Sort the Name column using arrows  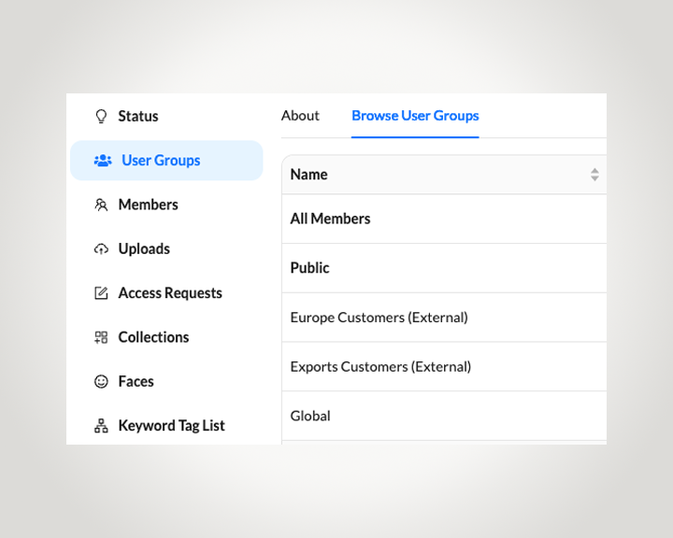[x=594, y=175]
